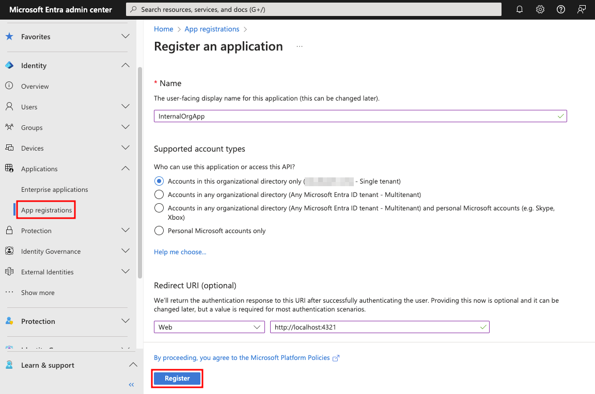The width and height of the screenshot is (595, 394).
Task: Open the Users menu item
Action: tap(29, 107)
